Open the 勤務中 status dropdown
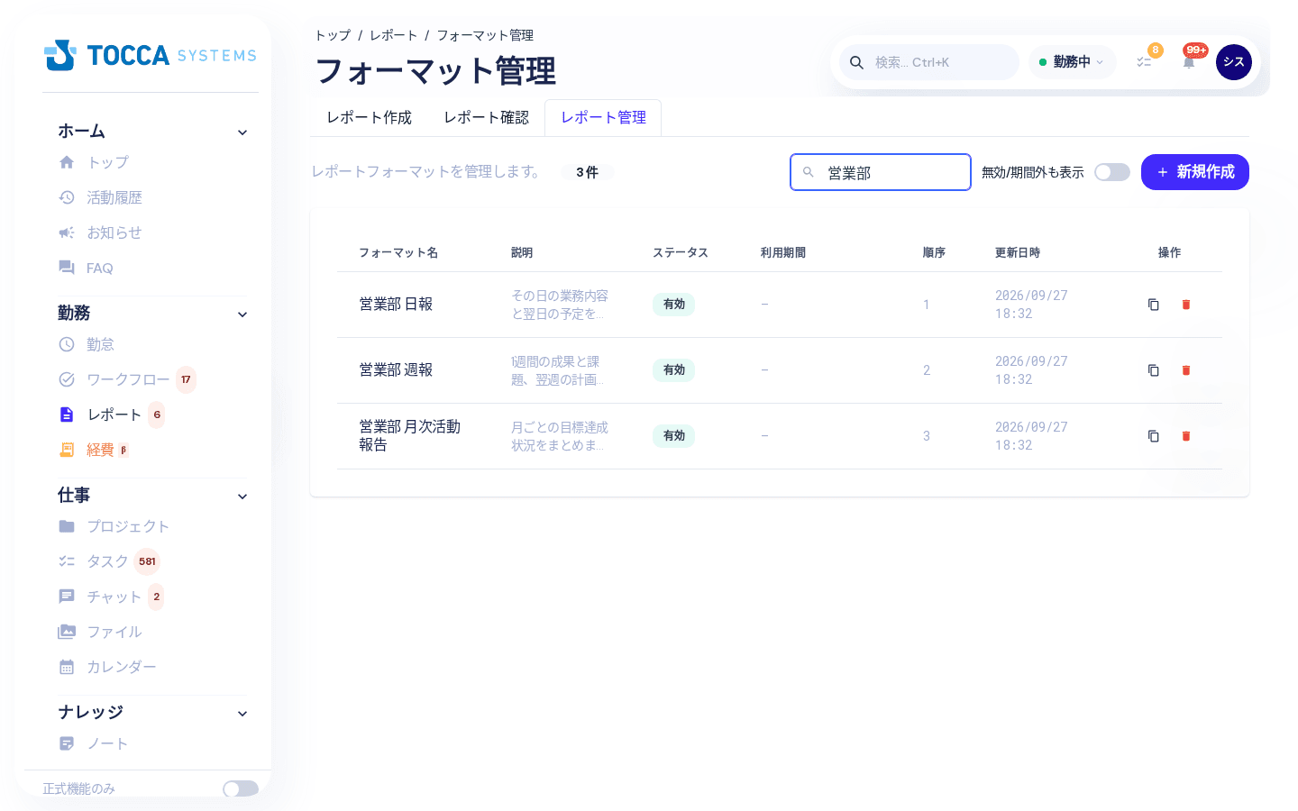This screenshot has height=811, width=1298. (x=1072, y=62)
